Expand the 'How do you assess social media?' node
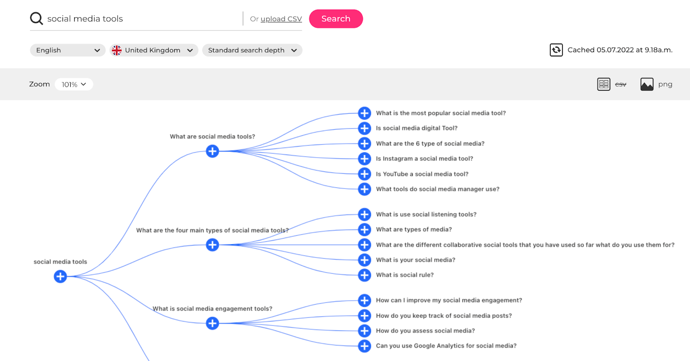The image size is (690, 361). (x=364, y=330)
